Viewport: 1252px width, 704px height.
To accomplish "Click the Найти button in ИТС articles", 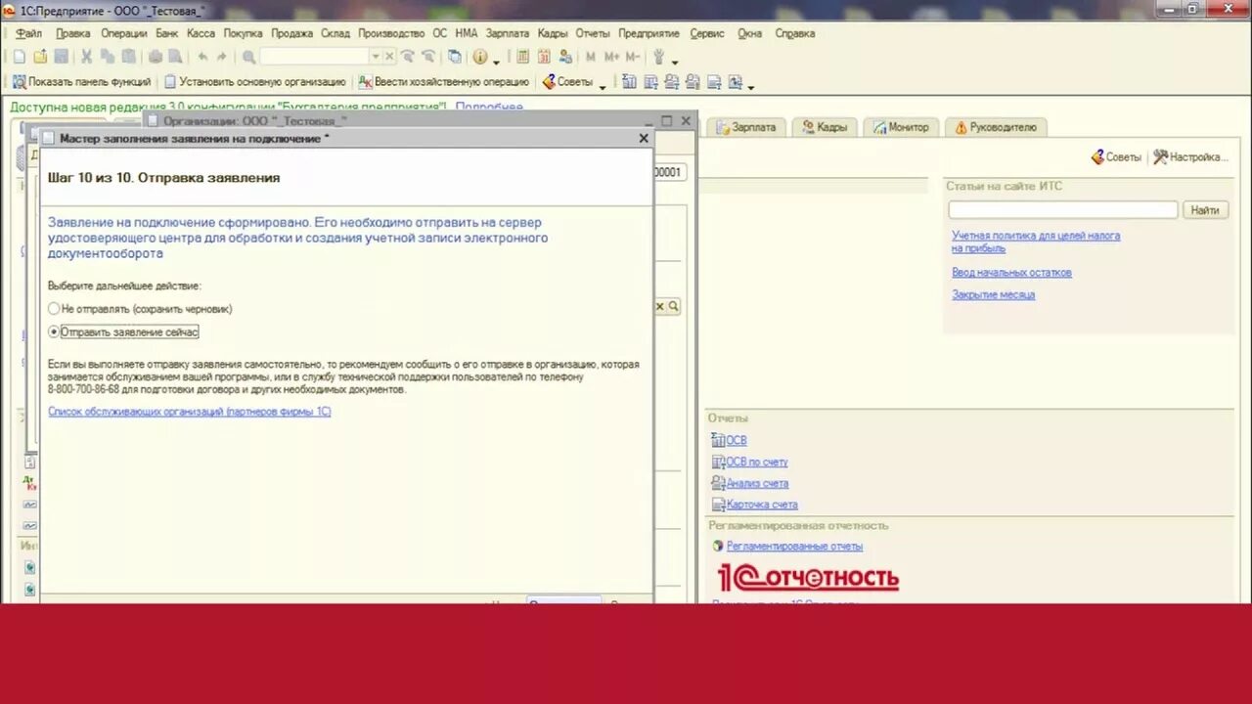I will [x=1205, y=210].
